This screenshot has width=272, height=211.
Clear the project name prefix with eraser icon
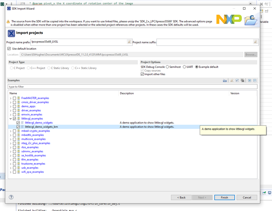coord(129,42)
